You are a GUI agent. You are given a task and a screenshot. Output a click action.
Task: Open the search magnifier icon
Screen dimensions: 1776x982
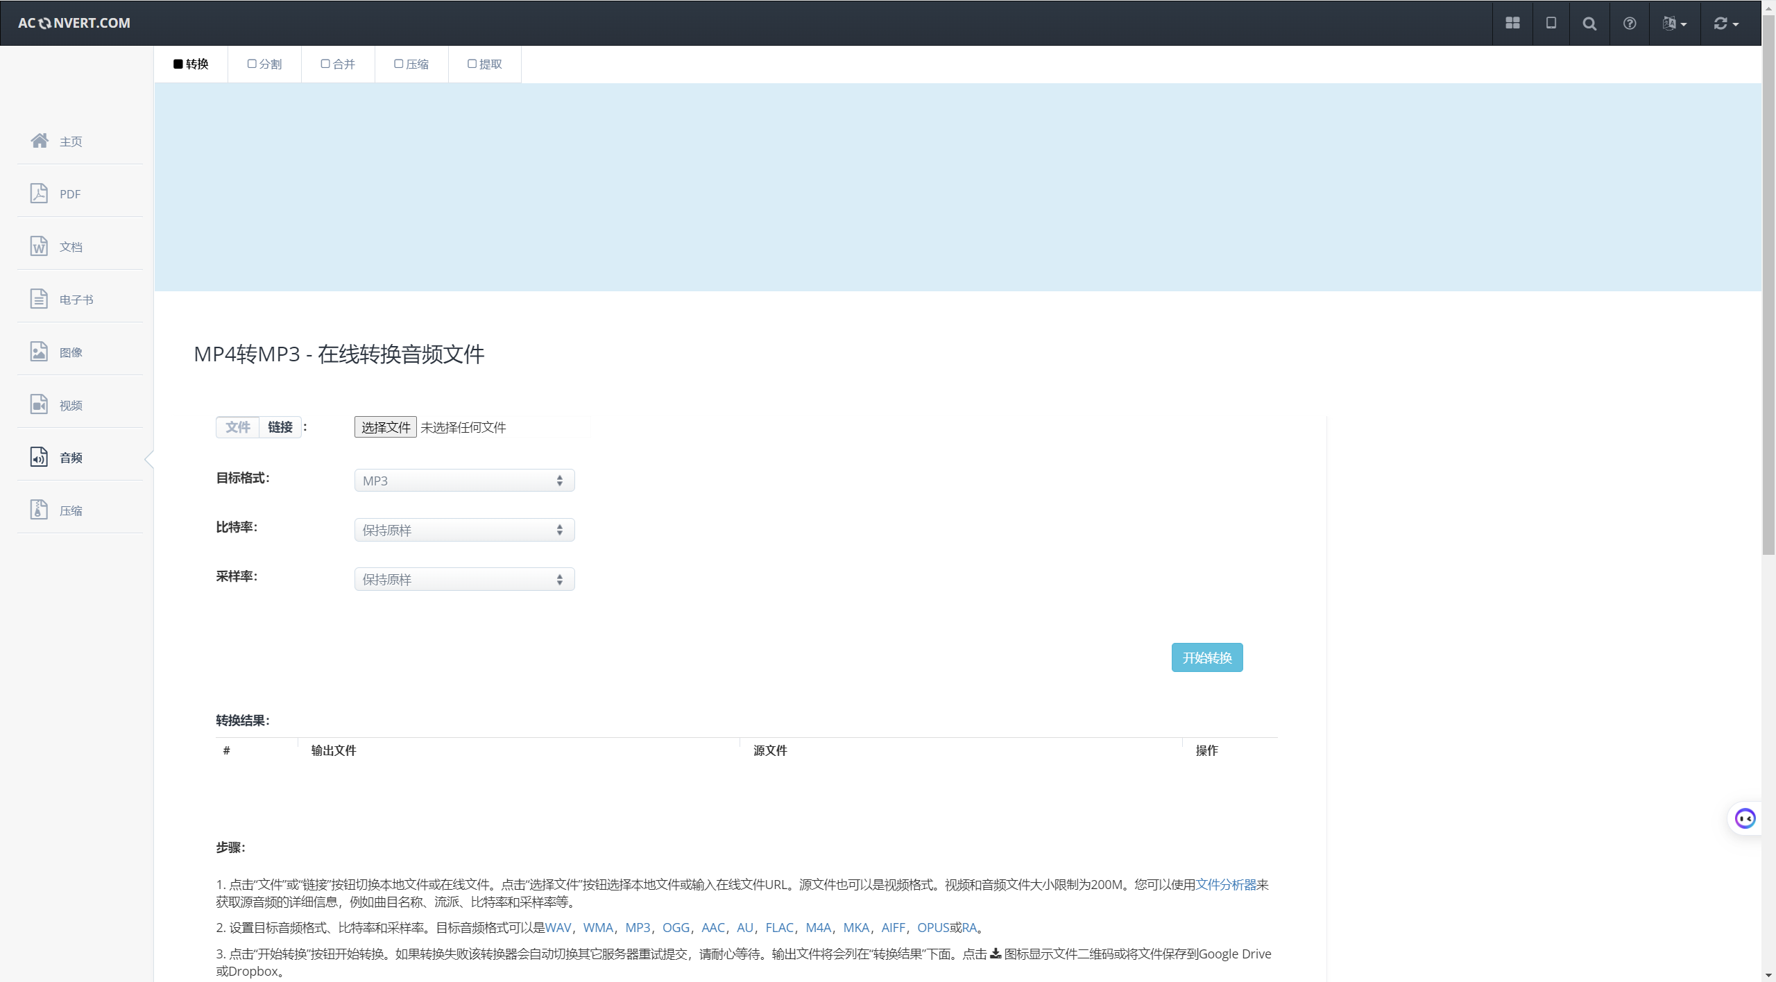[1589, 23]
